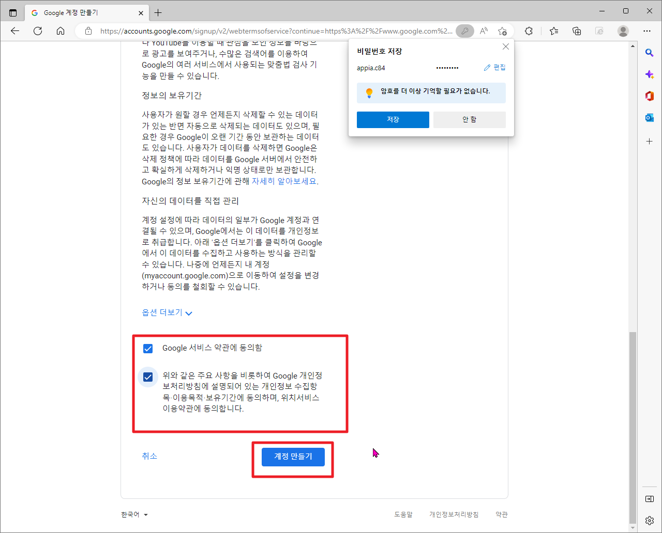Screen dimensions: 662x533
Task: Open 도움말 footer link
Action: 403,514
